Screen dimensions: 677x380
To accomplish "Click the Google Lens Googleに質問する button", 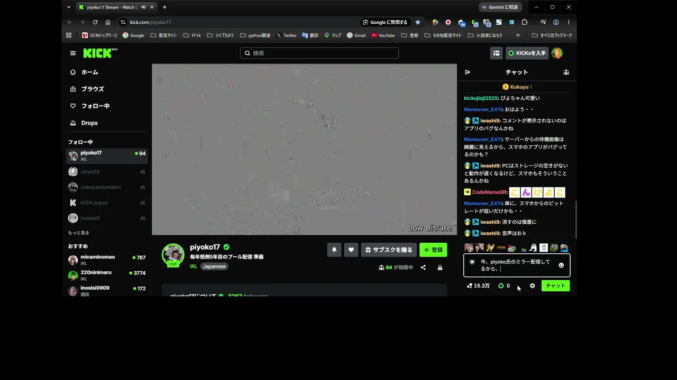I will (x=385, y=22).
